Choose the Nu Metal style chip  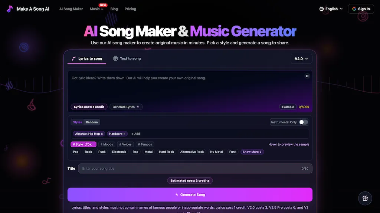pos(216,152)
